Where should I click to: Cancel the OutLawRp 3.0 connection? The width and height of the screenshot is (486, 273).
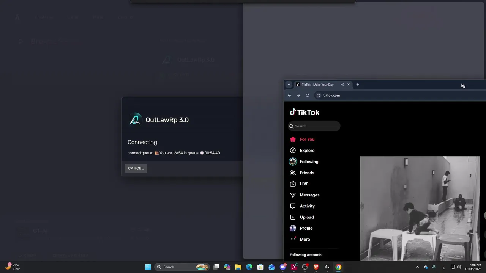pos(136,168)
